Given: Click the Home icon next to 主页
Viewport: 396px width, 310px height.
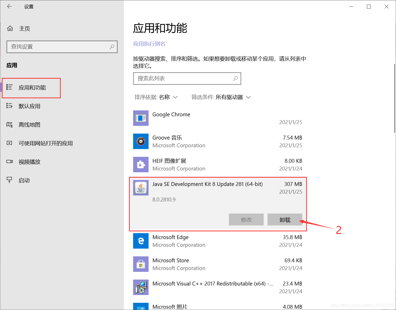Looking at the screenshot, I should (x=10, y=28).
